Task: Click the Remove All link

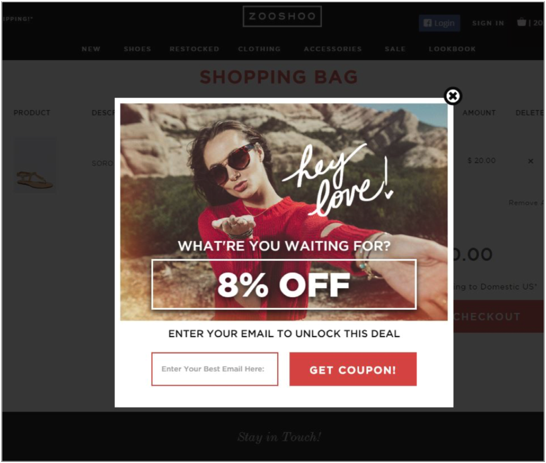Action: [x=526, y=203]
